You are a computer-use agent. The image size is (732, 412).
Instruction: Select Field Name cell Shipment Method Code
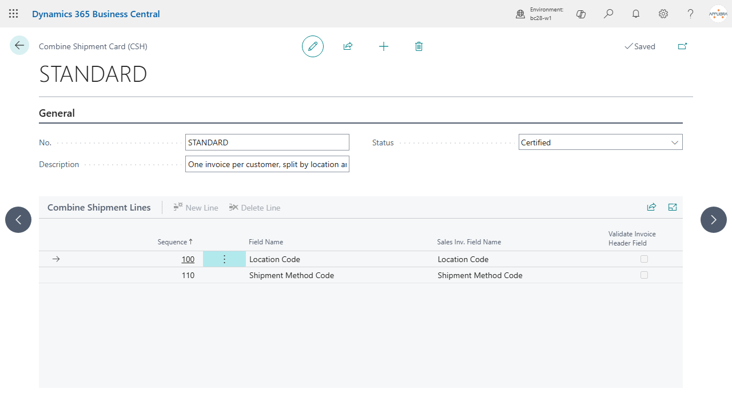(x=292, y=275)
